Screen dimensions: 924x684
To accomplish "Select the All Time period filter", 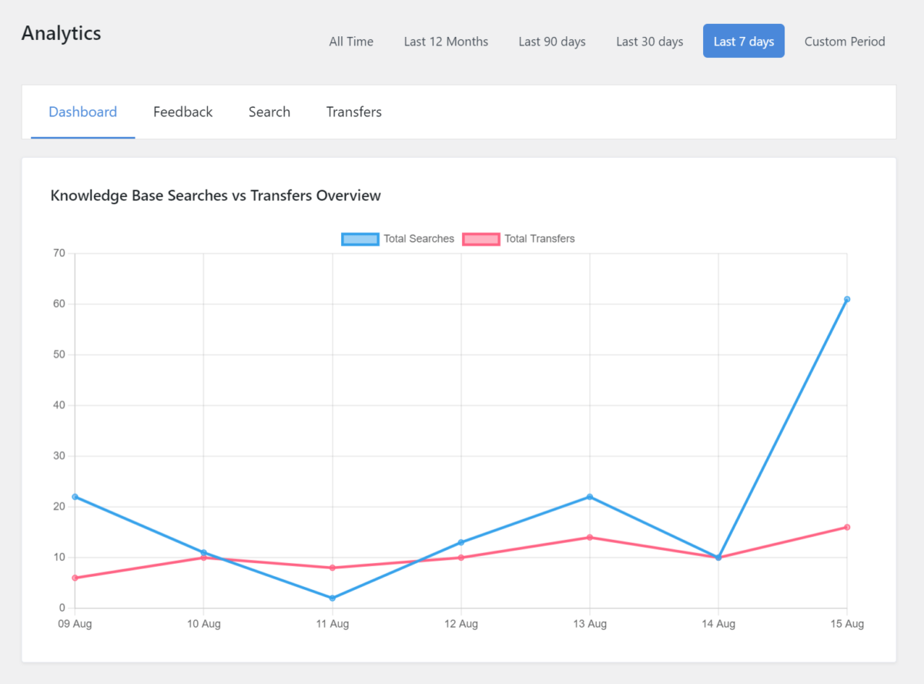I will 351,42.
